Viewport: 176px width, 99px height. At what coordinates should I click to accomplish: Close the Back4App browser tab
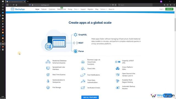(24, 2)
